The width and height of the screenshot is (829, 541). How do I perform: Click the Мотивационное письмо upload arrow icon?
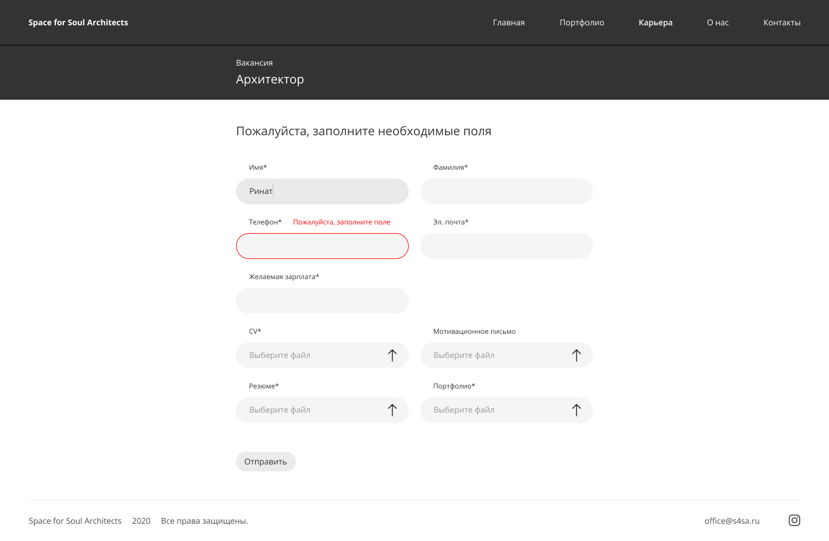pyautogui.click(x=576, y=355)
